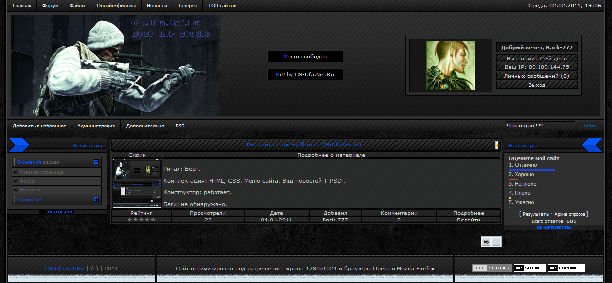Click Перейти to view material details

click(x=468, y=220)
